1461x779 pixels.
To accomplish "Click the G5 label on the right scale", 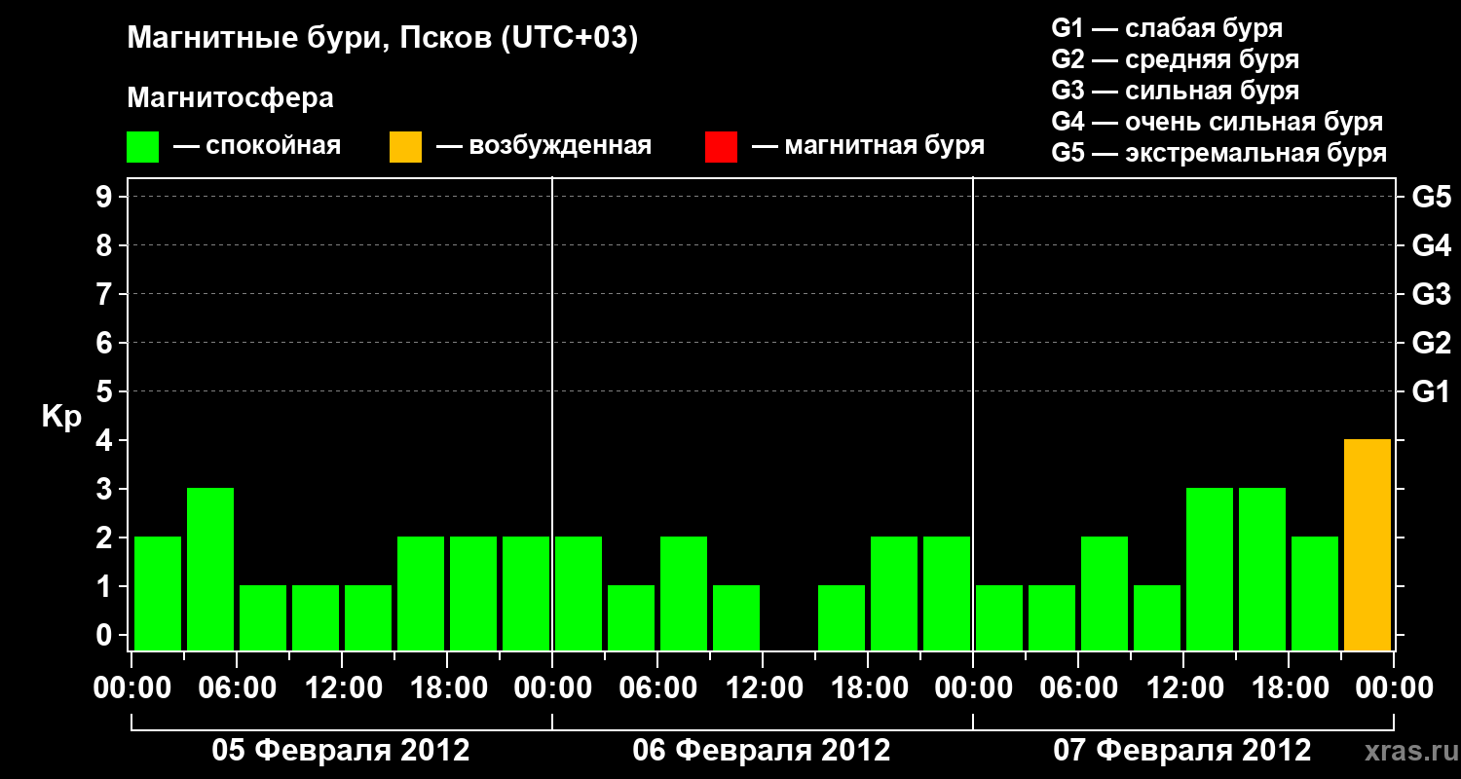I will (x=1431, y=197).
